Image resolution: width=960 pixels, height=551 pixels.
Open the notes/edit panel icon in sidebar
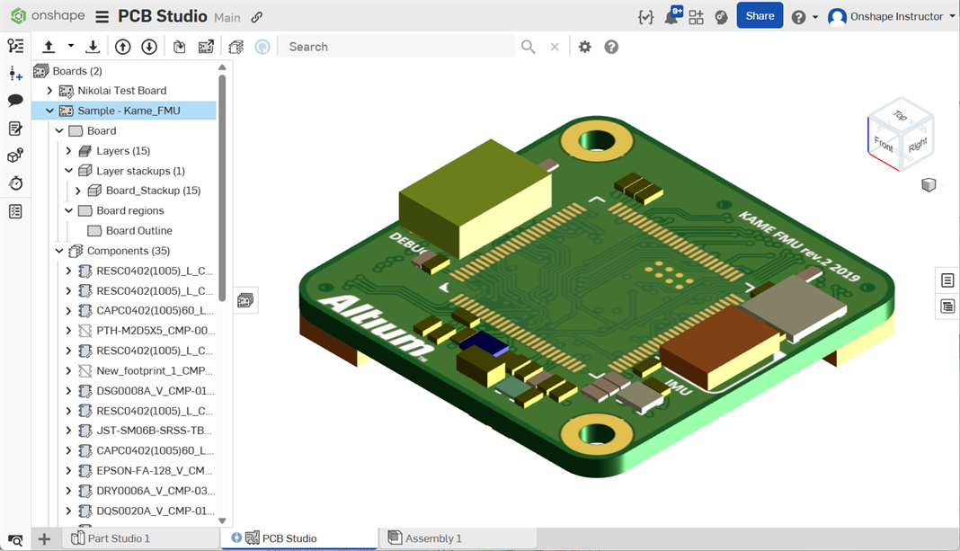tap(14, 128)
